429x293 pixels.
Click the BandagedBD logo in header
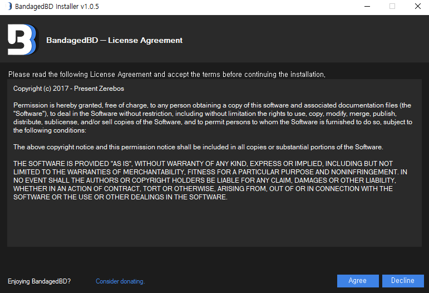click(x=22, y=40)
